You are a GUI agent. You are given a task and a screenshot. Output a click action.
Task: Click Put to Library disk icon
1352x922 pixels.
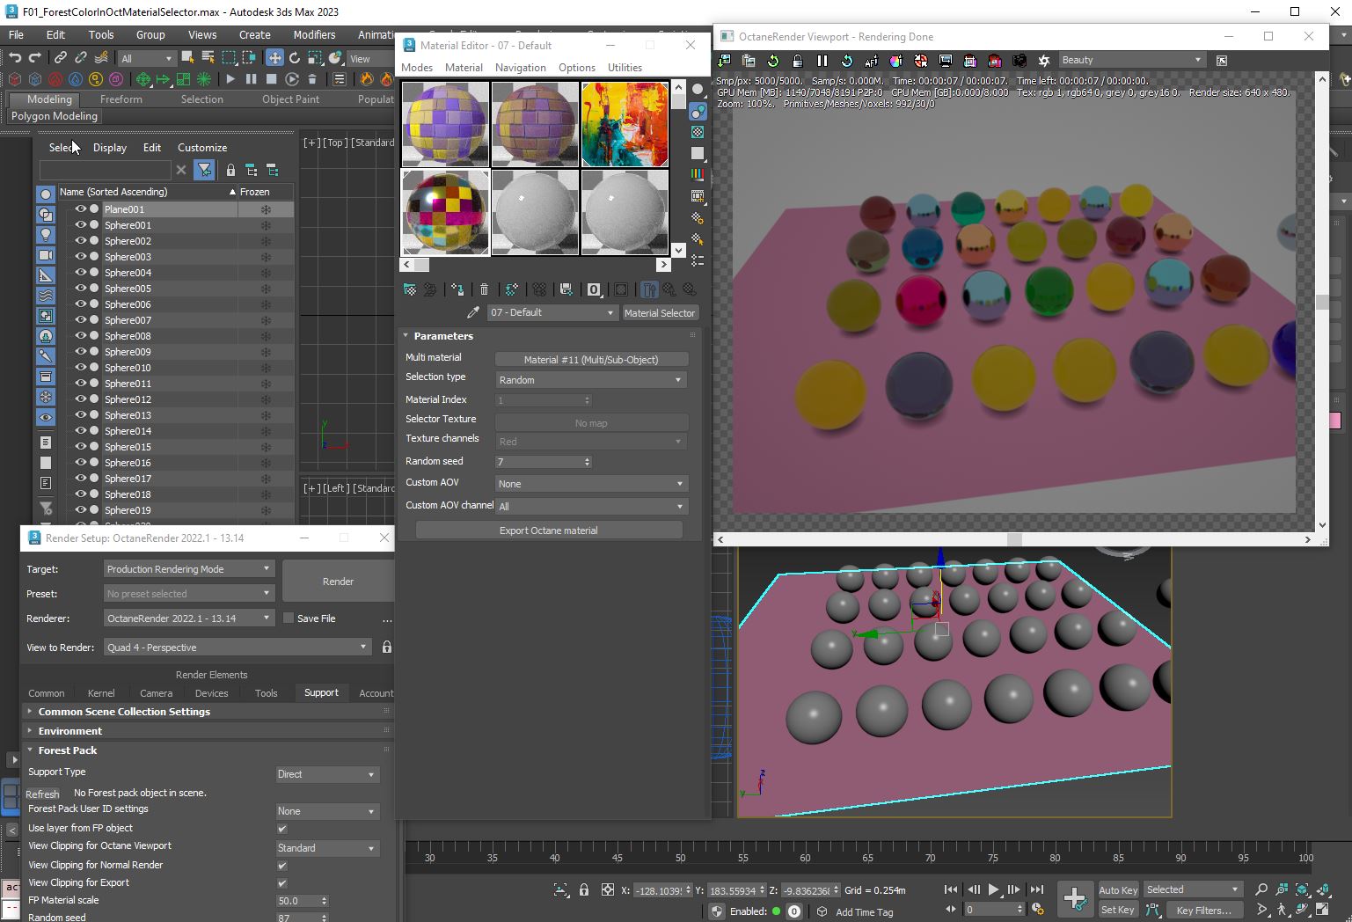566,289
